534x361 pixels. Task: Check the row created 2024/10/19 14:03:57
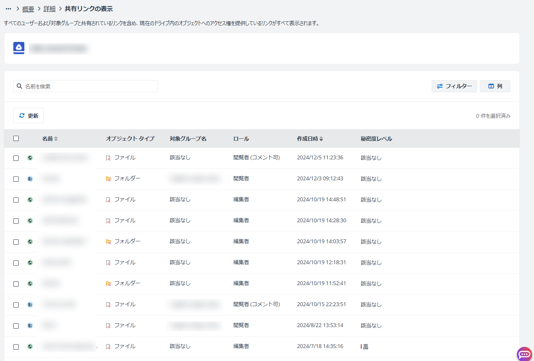[16, 242]
